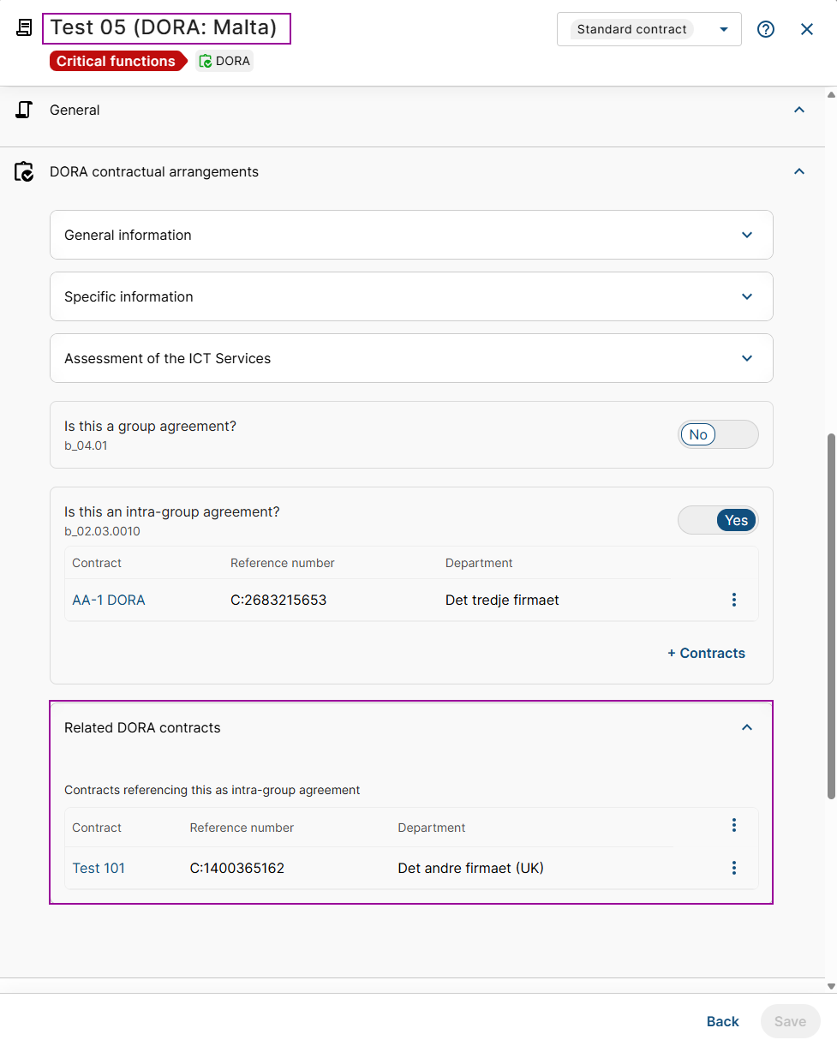Collapse the Related DORA contracts section
Viewport: 837px width, 1046px height.
coord(747,727)
